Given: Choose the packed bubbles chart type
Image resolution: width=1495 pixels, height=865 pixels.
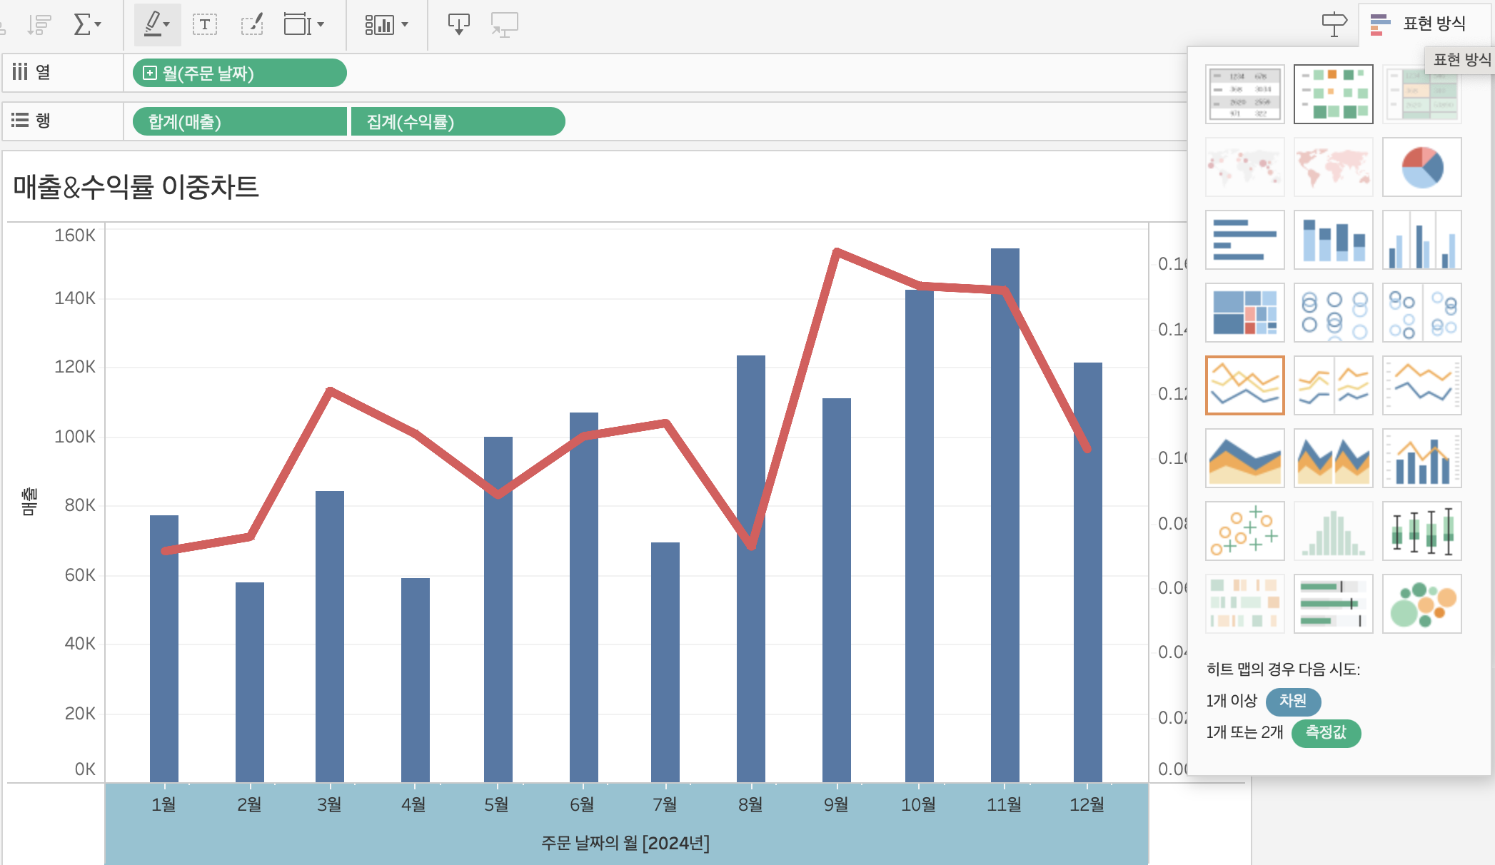Looking at the screenshot, I should coord(1421,604).
